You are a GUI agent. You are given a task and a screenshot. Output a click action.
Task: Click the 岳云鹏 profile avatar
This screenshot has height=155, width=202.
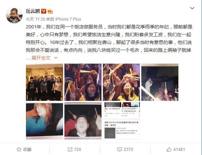pyautogui.click(x=14, y=15)
